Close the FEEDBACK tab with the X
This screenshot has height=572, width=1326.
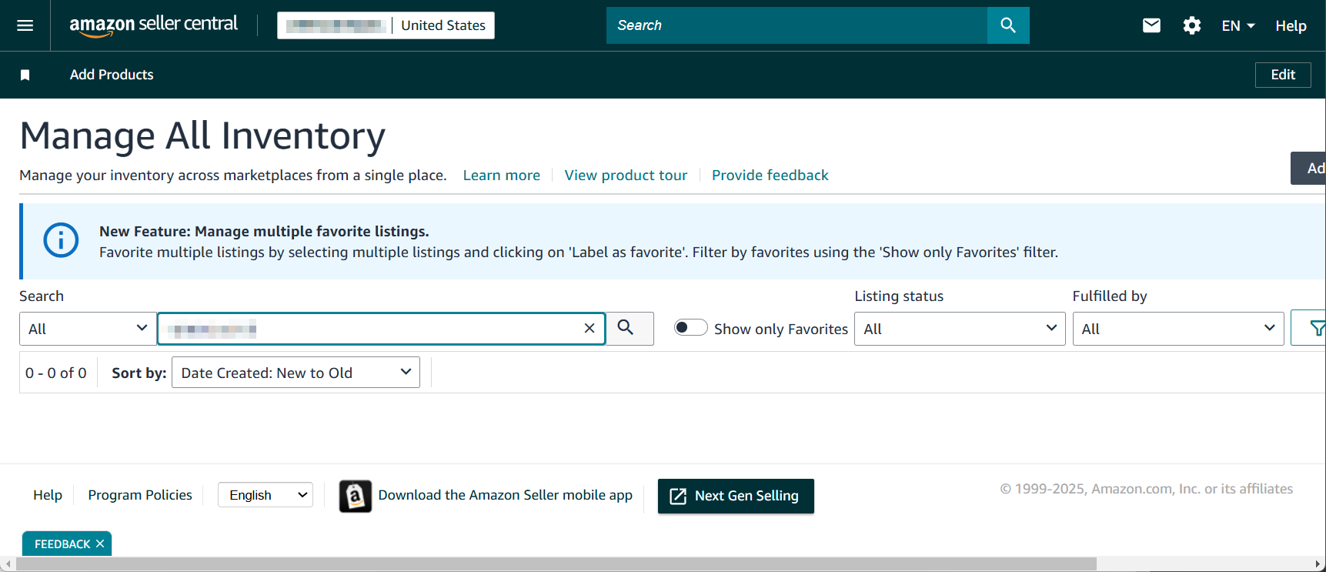100,544
